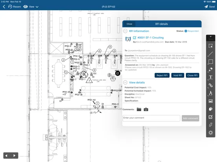Go to next sheet with right arrow
The width and height of the screenshot is (217, 162).
pos(15,155)
